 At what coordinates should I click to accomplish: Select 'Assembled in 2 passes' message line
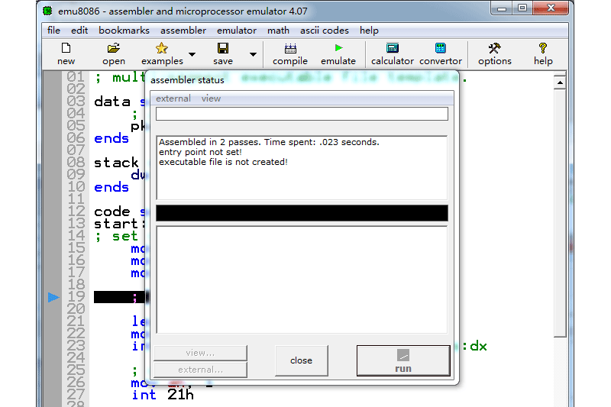[x=269, y=142]
